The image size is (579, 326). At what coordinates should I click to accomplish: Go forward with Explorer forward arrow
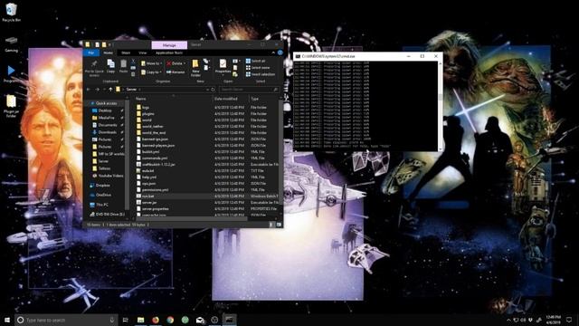tap(97, 90)
